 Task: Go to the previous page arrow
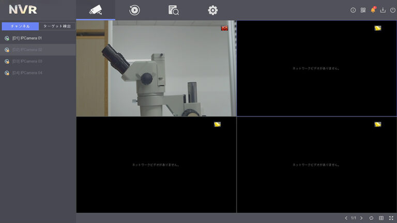pyautogui.click(x=346, y=218)
